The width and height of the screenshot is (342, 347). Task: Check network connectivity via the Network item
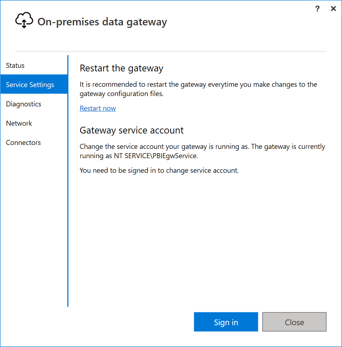pos(19,123)
